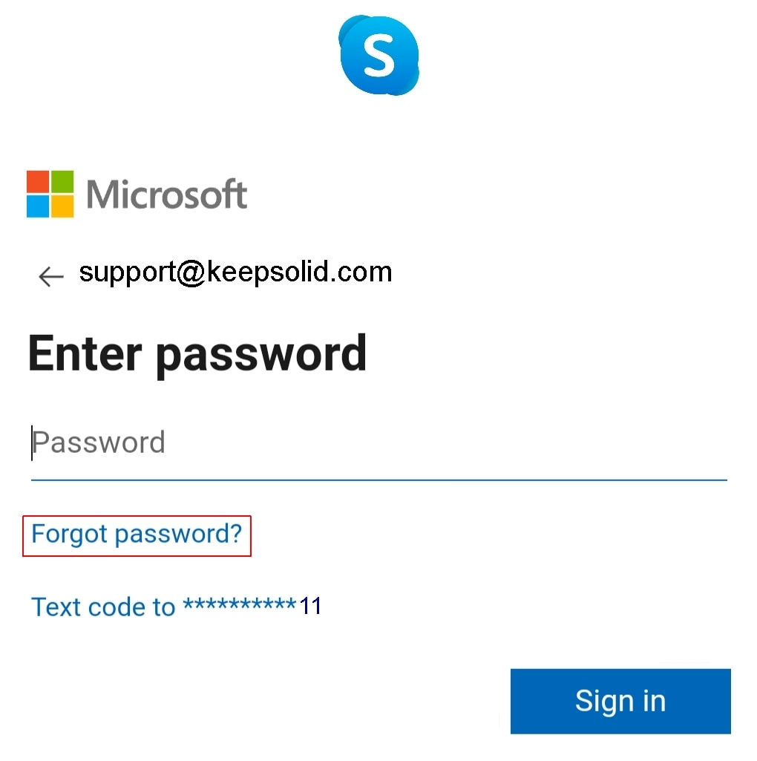Click the Microsoft four-square logo
757x761 pixels.
point(50,194)
